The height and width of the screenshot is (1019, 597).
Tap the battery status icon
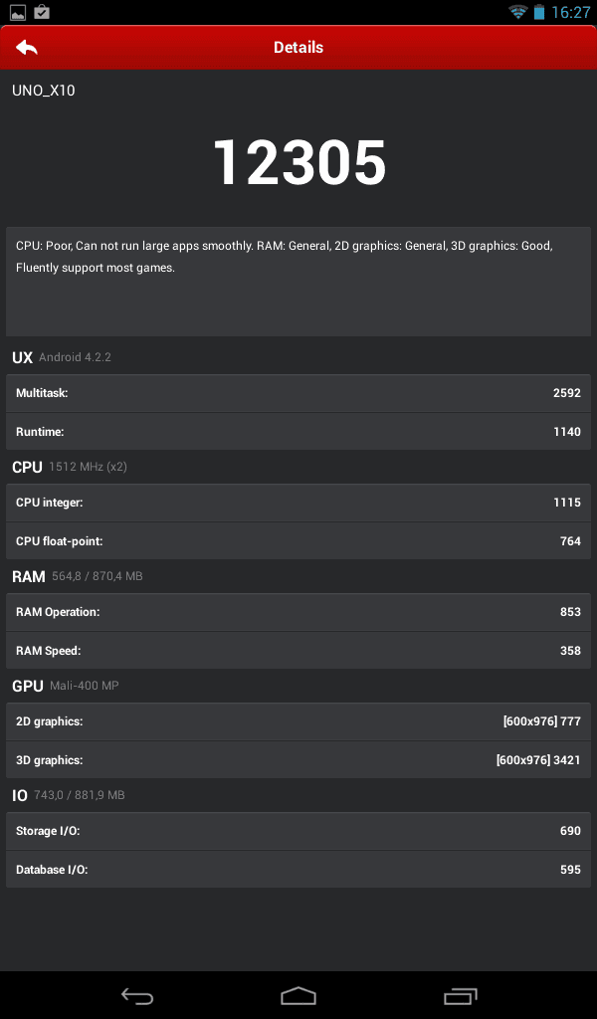538,12
